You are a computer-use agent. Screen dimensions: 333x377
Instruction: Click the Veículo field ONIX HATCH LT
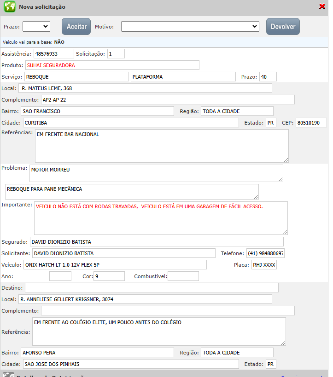tap(115, 265)
